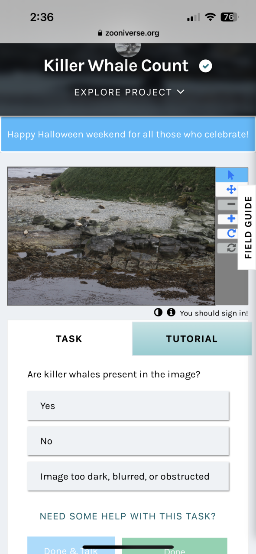Select the pointer annotate tool
The height and width of the screenshot is (554, 256).
tap(231, 175)
